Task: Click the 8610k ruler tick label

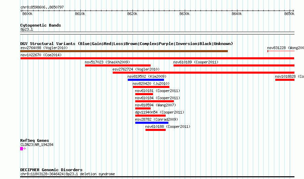Action: 80,14
